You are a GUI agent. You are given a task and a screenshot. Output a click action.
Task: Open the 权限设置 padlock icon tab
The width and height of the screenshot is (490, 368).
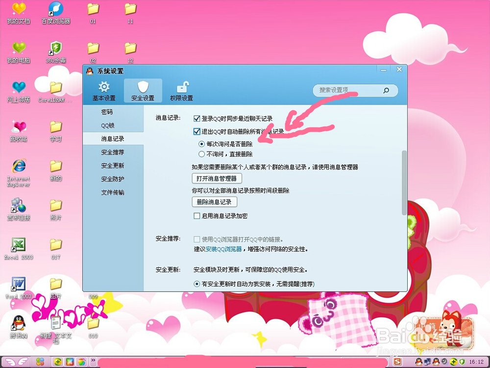click(182, 90)
